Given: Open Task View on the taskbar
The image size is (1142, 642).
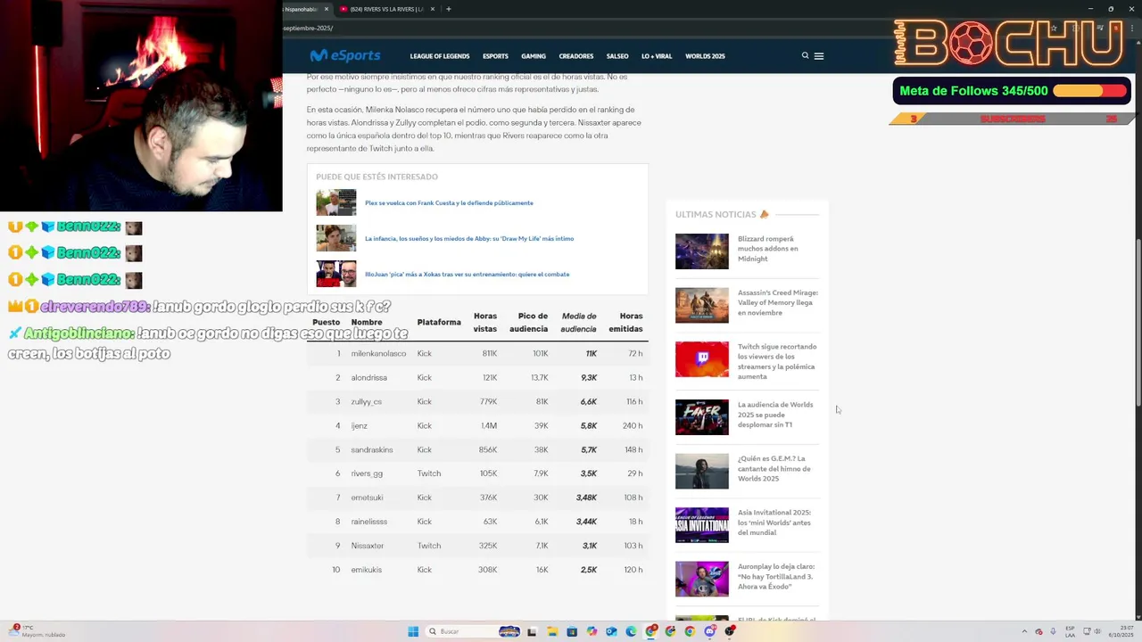Looking at the screenshot, I should tap(532, 631).
